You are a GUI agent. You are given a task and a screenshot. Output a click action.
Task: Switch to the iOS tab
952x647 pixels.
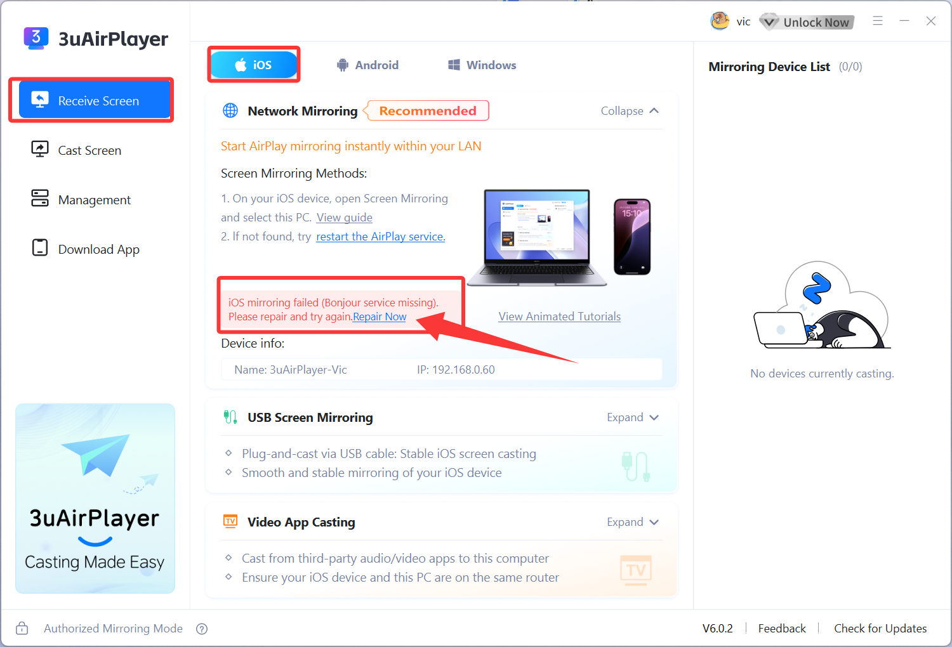click(253, 64)
